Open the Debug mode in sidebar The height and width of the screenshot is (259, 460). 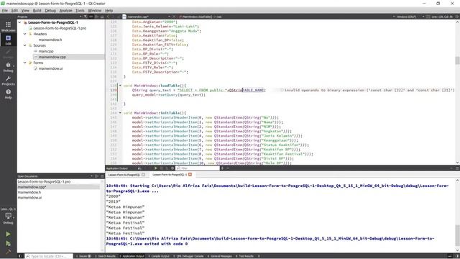tap(8, 67)
